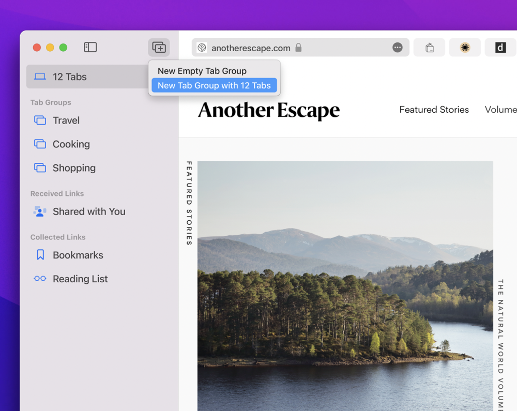Image resolution: width=517 pixels, height=411 pixels.
Task: Select the 12 Tabs row in the sidebar
Action: 87,77
